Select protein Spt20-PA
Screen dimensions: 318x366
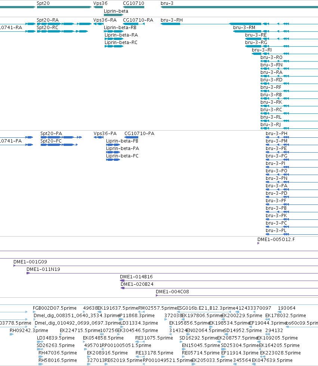point(51,134)
